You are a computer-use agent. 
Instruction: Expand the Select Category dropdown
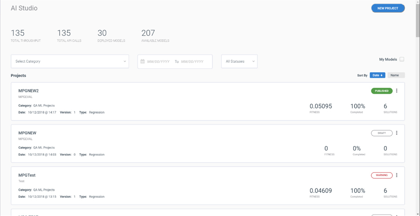(70, 62)
